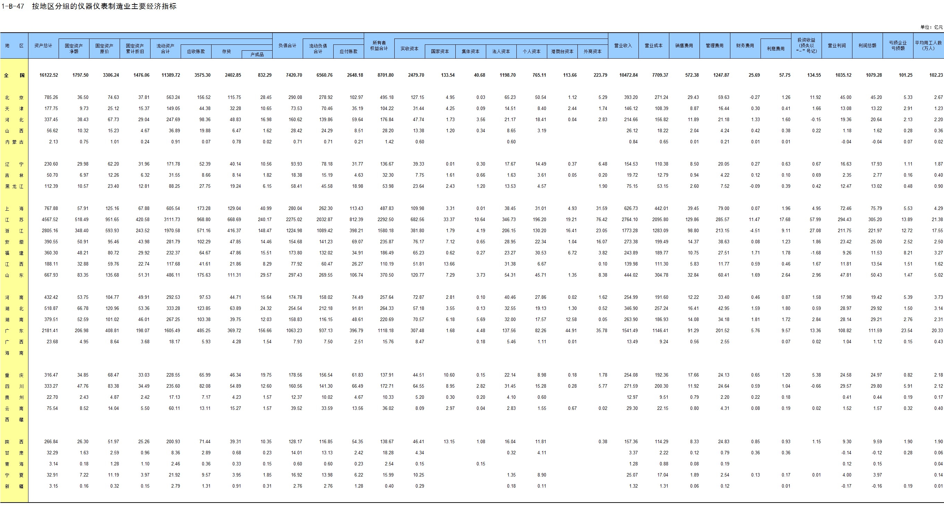Select the 负债合计 column header
944x514 pixels.
tap(287, 46)
